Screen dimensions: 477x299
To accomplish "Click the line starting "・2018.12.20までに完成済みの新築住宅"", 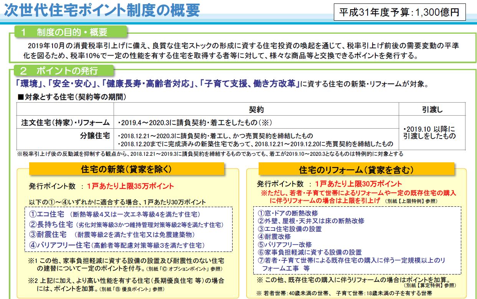I will tap(255, 144).
